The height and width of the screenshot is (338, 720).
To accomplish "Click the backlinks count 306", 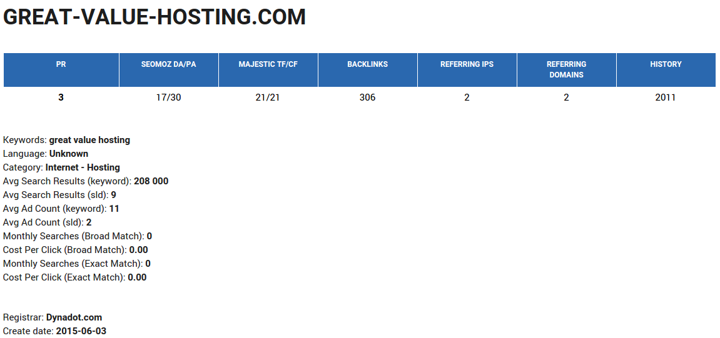I will point(367,97).
